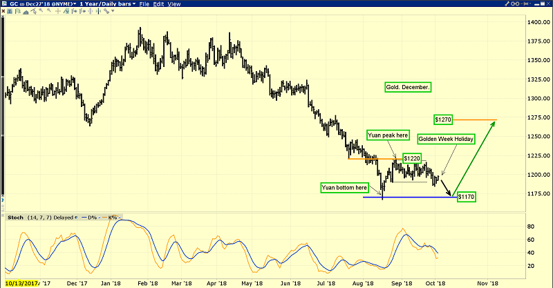Viewport: 553px width, 288px height.
Task: Click the highlighted 10/13/2017 date label
Action: [x=21, y=283]
